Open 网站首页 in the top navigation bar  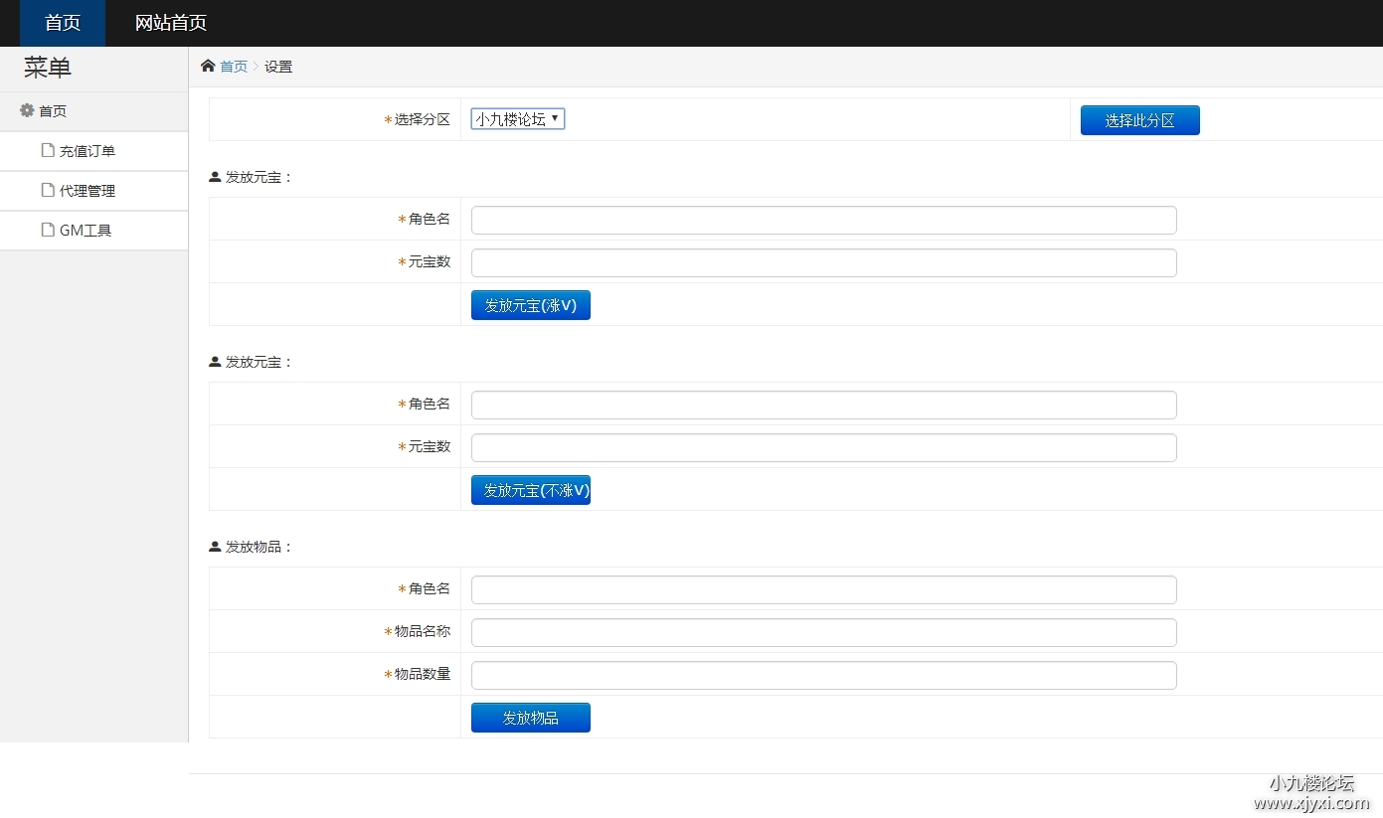click(x=171, y=23)
